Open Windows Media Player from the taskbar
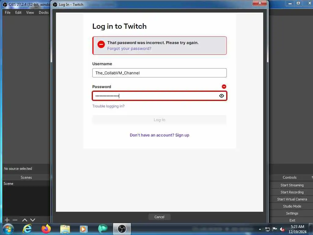The width and height of the screenshot is (313, 235). click(83, 229)
